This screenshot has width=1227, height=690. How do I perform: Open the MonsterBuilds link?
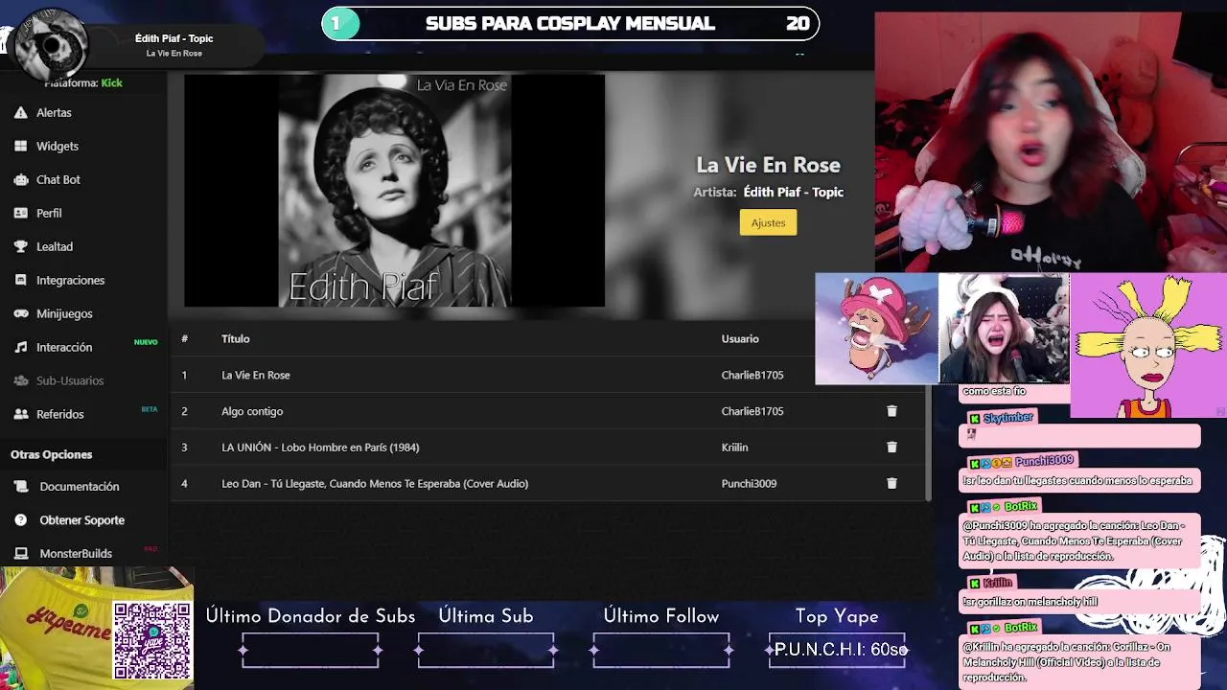(76, 554)
